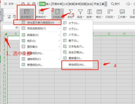Open the 条件格式 dropdown button
Image resolution: width=135 pixels, height=104 pixels.
point(27,14)
